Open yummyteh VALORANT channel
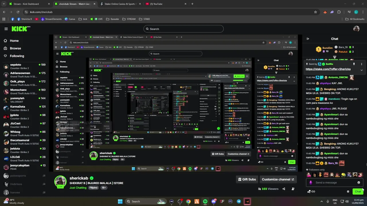 (x=25, y=100)
